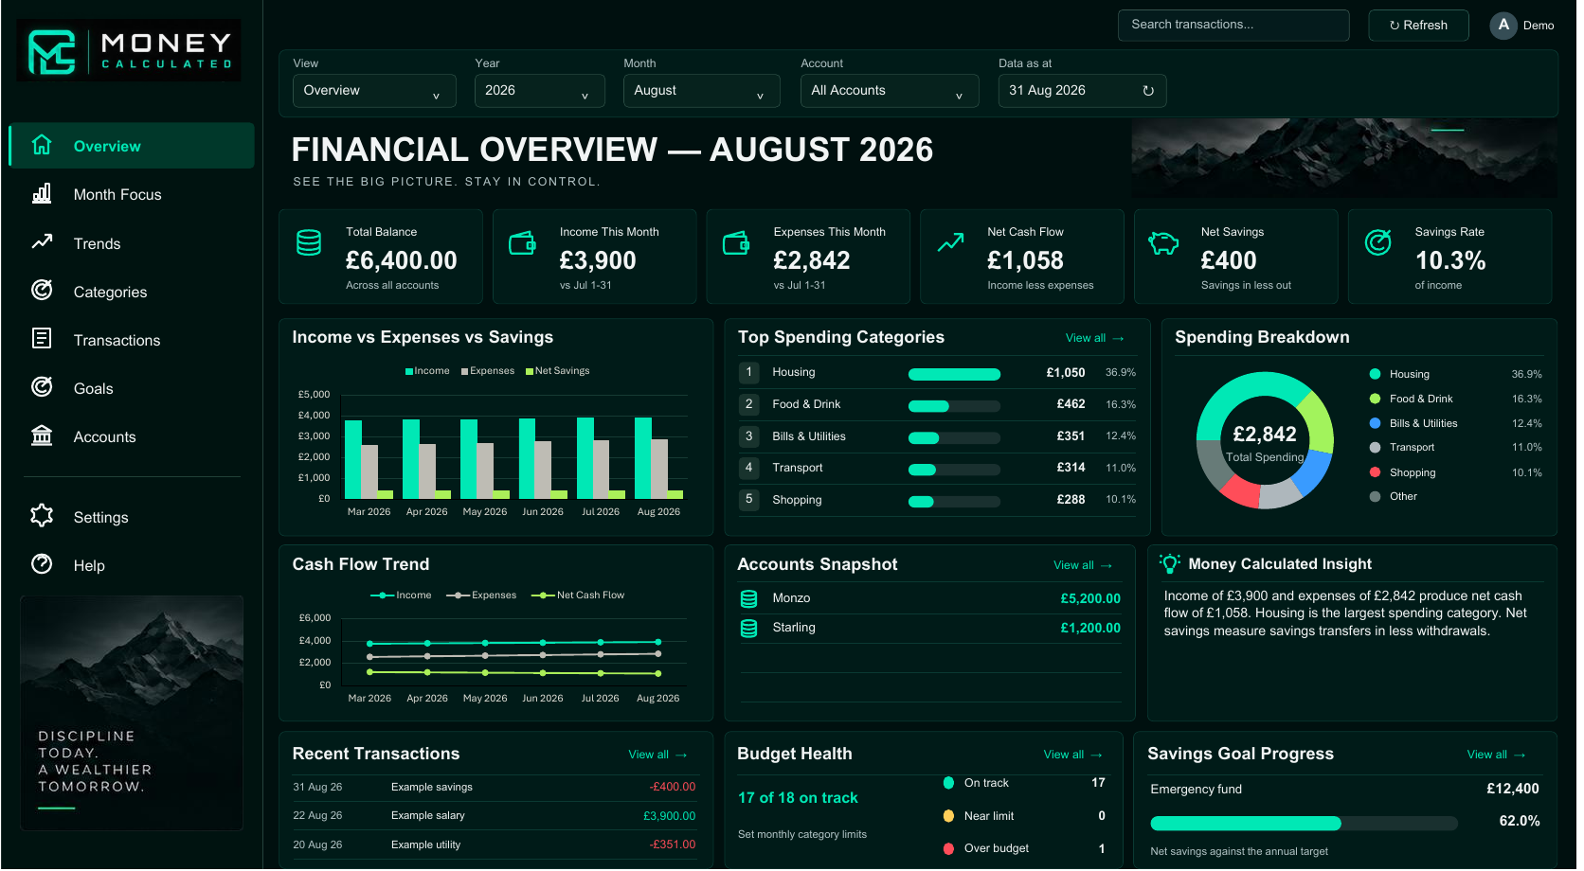
Task: View all Recent Transactions
Action: [x=657, y=755]
